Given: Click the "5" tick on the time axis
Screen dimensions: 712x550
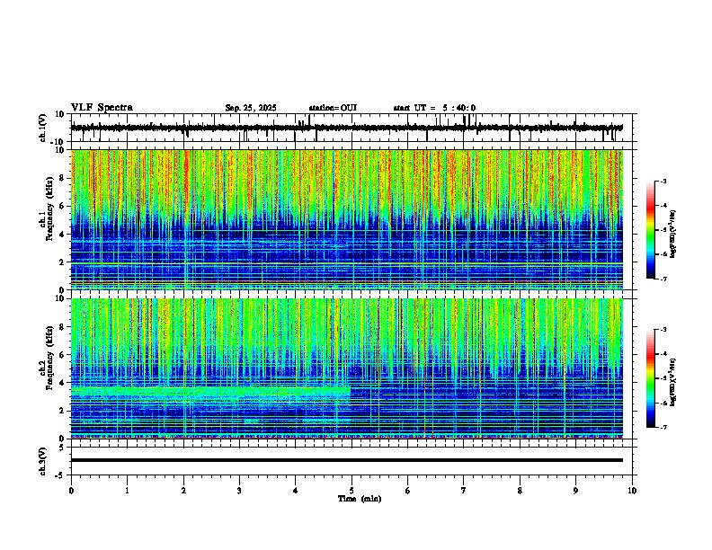Looking at the screenshot, I should 352,491.
